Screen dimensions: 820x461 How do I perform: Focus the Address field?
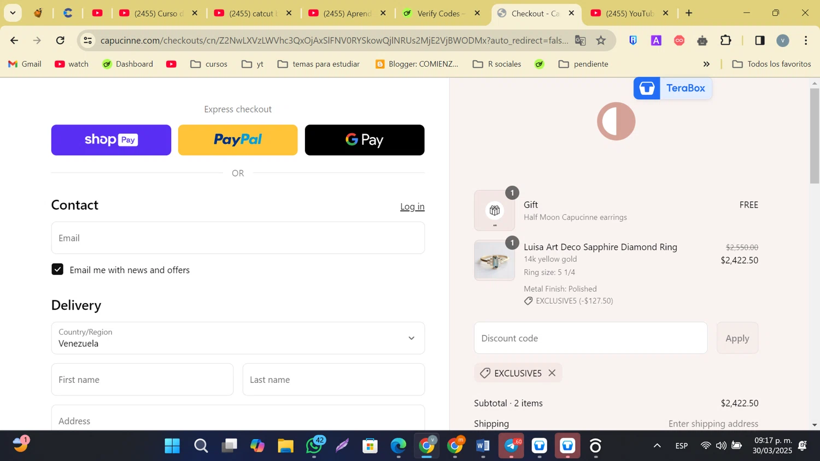pyautogui.click(x=238, y=418)
